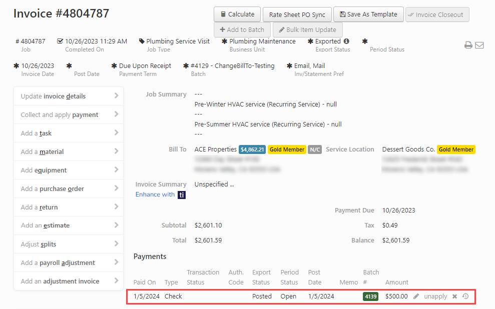Screen dimensions: 495x309
Task: Email the invoice via the envelope icon
Action: point(479,44)
